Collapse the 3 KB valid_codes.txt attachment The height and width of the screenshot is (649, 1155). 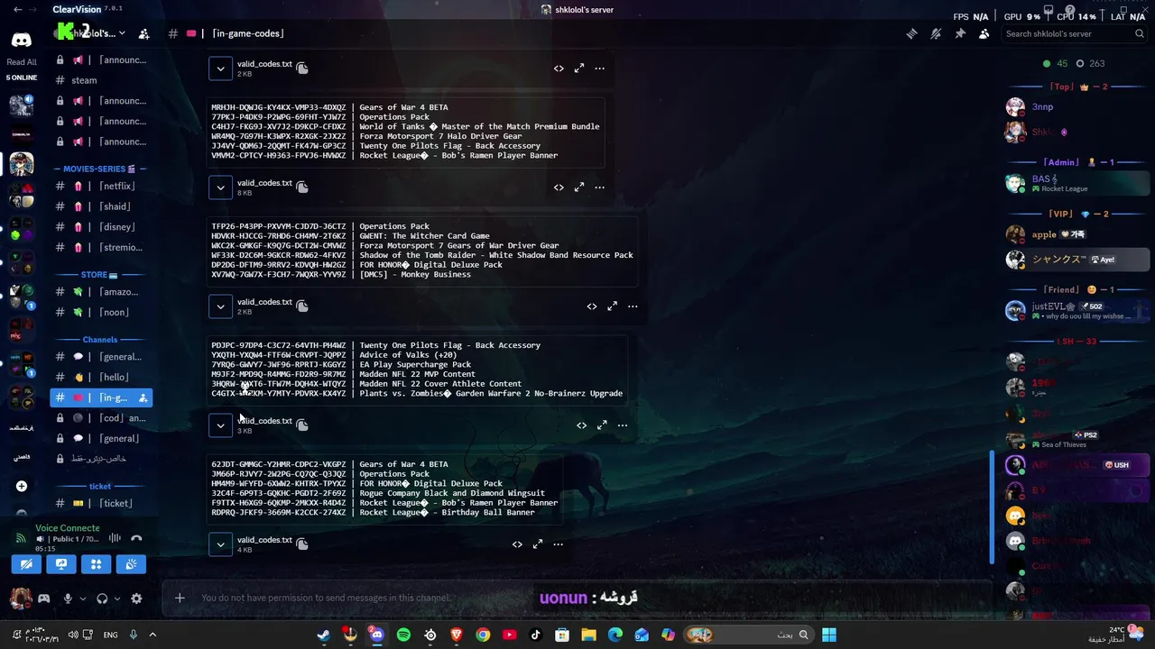pos(220,425)
